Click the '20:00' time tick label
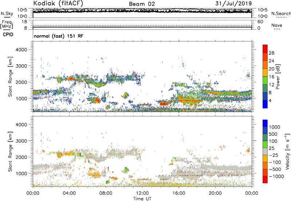Image resolution: width=291 pixels, height=201 pixels. (x=215, y=193)
